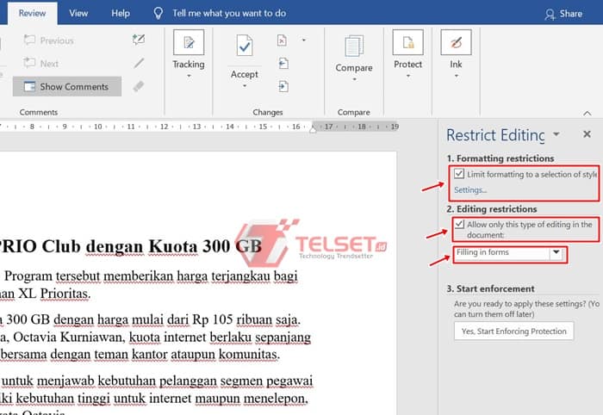Expand the Accept dropdown arrow
The image size is (603, 415).
click(x=245, y=85)
